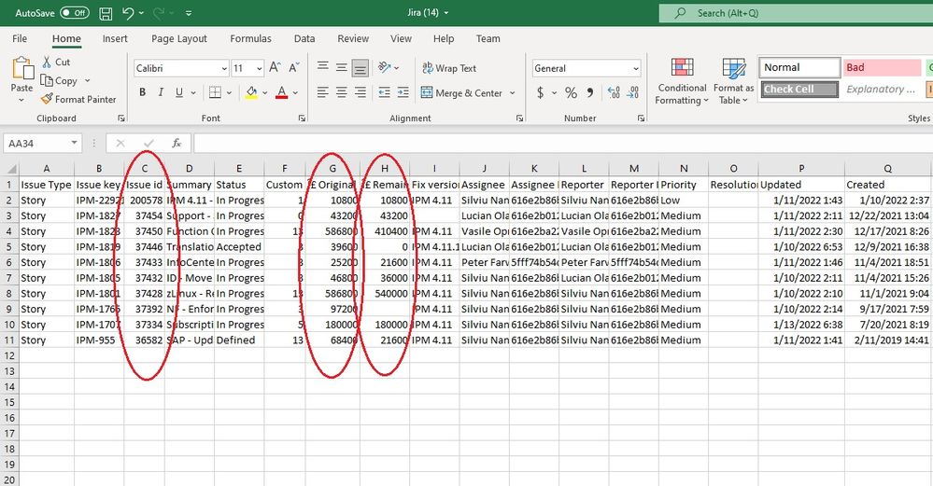The height and width of the screenshot is (486, 933).
Task: Open the Alignment dialog launcher
Action: click(x=519, y=118)
